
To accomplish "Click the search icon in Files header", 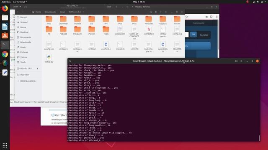I will pos(151,12).
